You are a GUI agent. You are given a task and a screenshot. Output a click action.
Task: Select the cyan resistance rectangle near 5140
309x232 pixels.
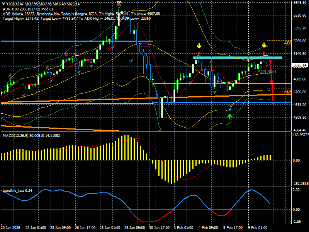tap(238, 58)
